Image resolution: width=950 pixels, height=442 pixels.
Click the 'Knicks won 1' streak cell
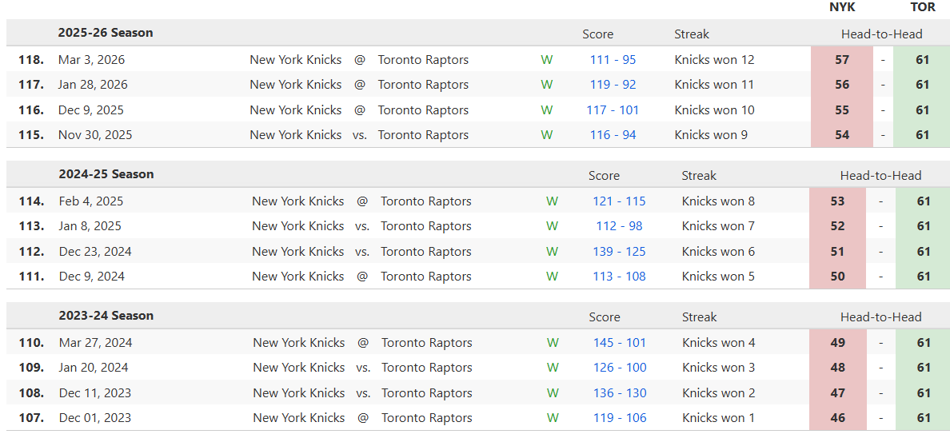(x=718, y=418)
